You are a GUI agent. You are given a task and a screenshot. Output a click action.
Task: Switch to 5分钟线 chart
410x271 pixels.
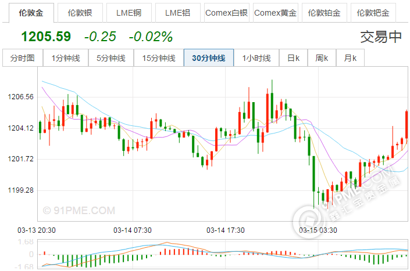[x=111, y=57]
